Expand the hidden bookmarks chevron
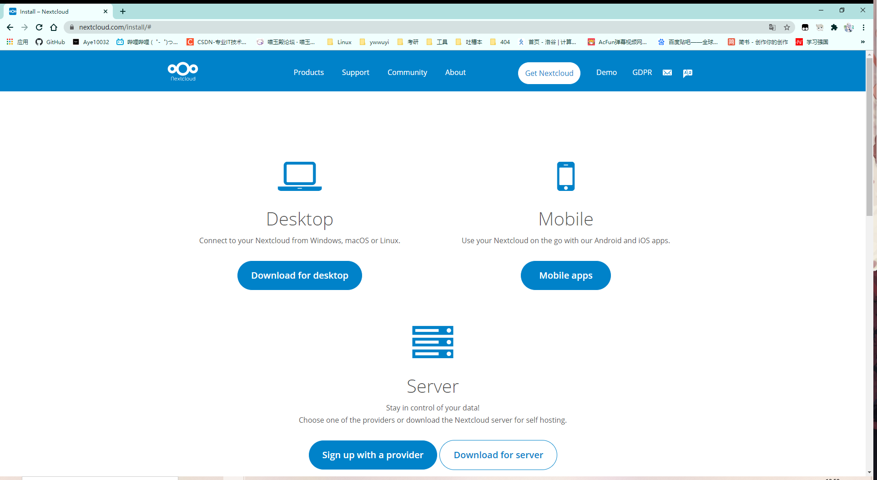 (x=862, y=42)
